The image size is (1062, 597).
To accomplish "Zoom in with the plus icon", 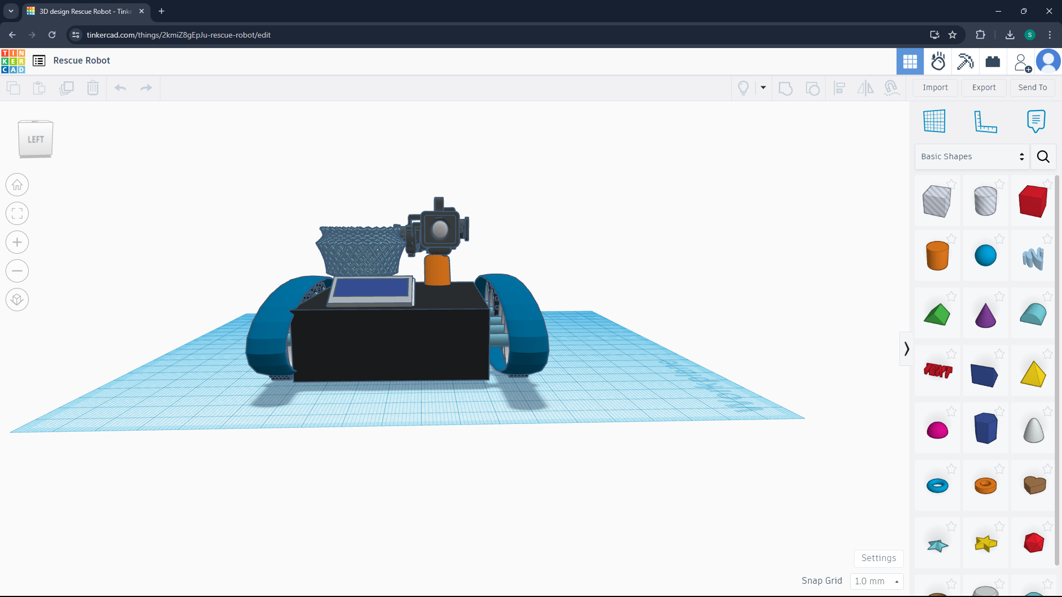I will (17, 242).
